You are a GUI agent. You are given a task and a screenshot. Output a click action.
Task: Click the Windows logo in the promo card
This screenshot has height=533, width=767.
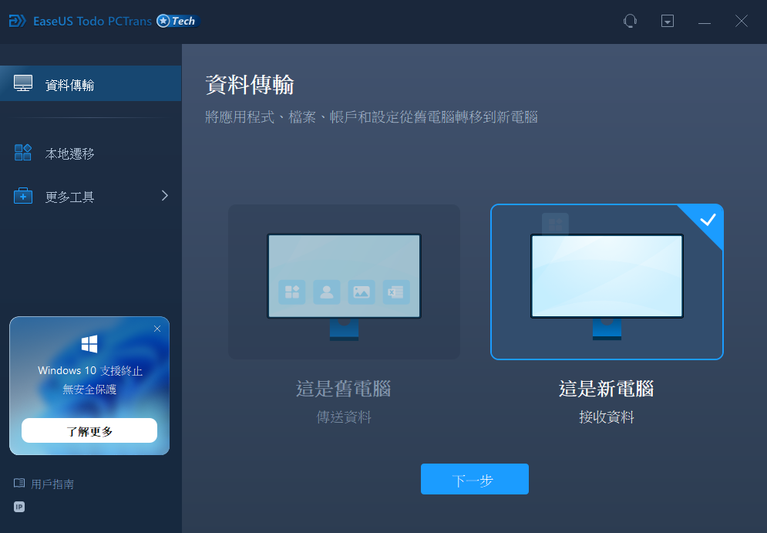point(89,343)
